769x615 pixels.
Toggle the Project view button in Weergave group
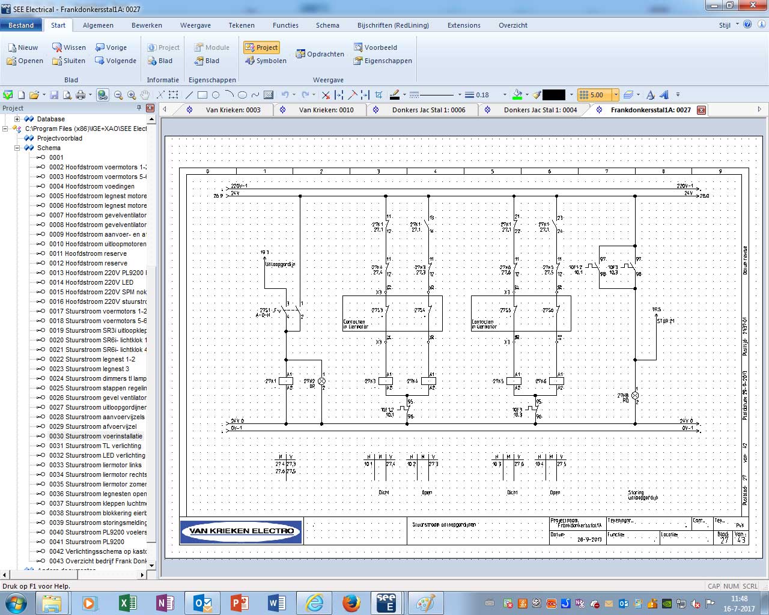261,47
